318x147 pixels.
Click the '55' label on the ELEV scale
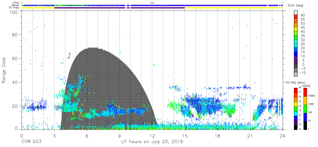pyautogui.click(x=302, y=19)
